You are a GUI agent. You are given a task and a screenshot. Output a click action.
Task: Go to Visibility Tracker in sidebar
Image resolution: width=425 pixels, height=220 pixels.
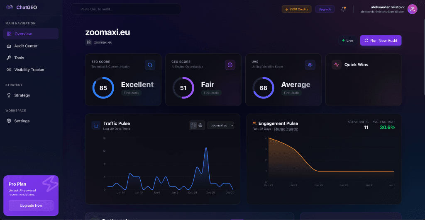pos(29,70)
